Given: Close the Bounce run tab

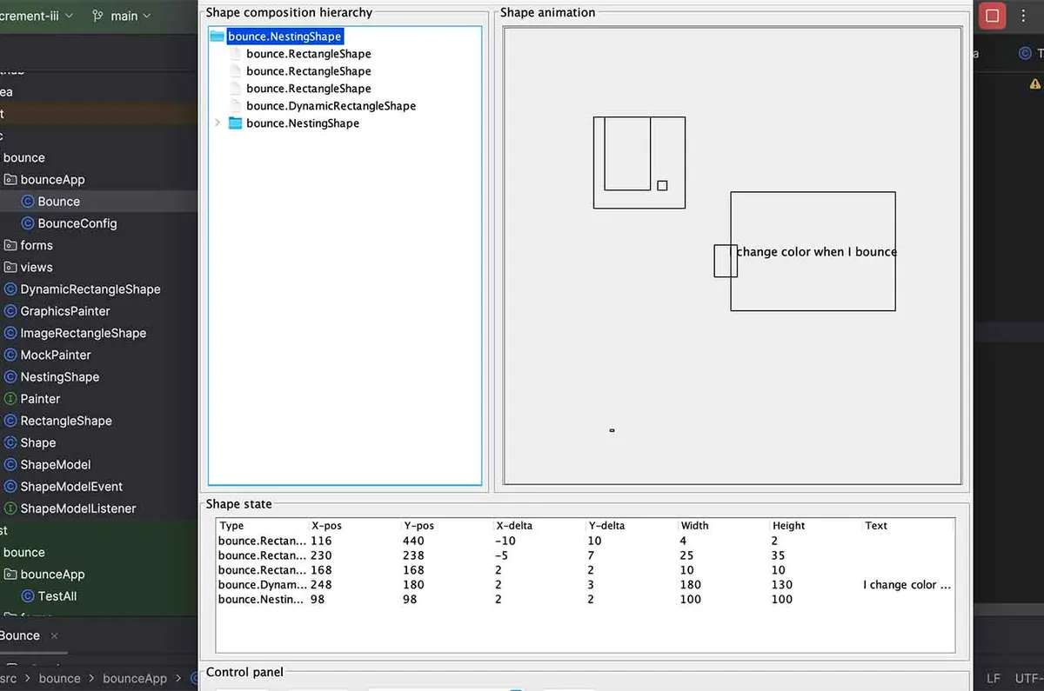Looking at the screenshot, I should point(54,636).
